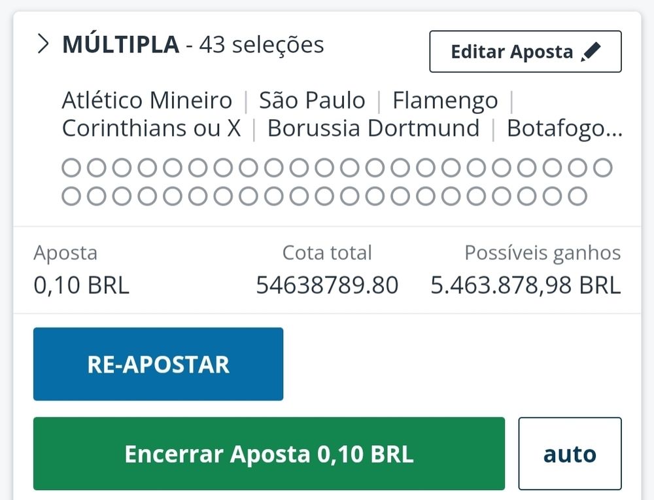Expand truncated Botafogo... selection list
654x500 pixels.
tap(564, 129)
